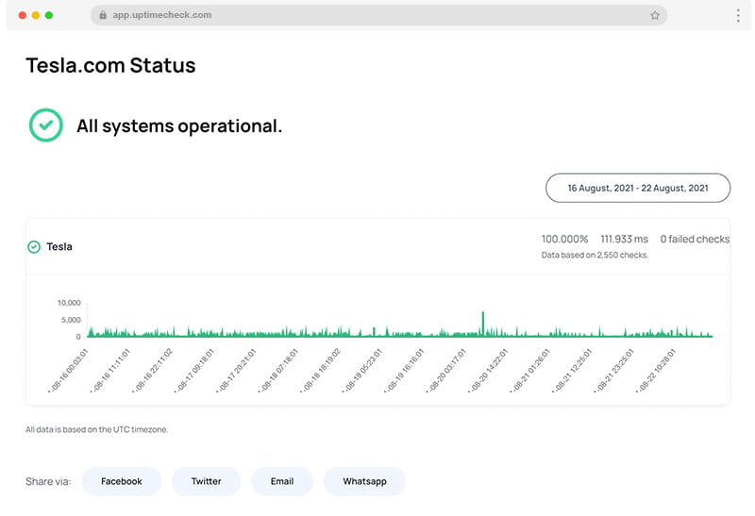Click the UTC timezone note text
755x516 pixels.
tap(97, 429)
